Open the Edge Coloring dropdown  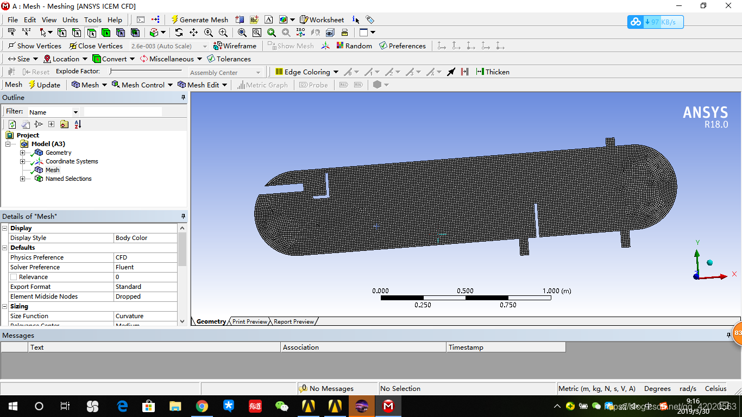pos(306,72)
